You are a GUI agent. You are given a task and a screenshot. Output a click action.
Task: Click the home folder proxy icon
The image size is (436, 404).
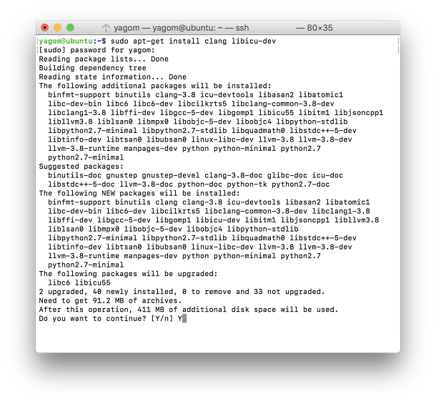(106, 28)
